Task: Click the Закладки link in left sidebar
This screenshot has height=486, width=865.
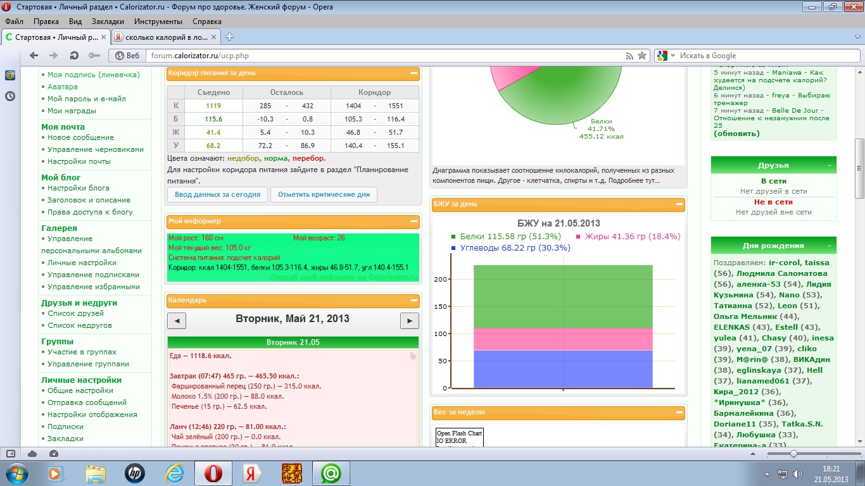Action: 65,439
